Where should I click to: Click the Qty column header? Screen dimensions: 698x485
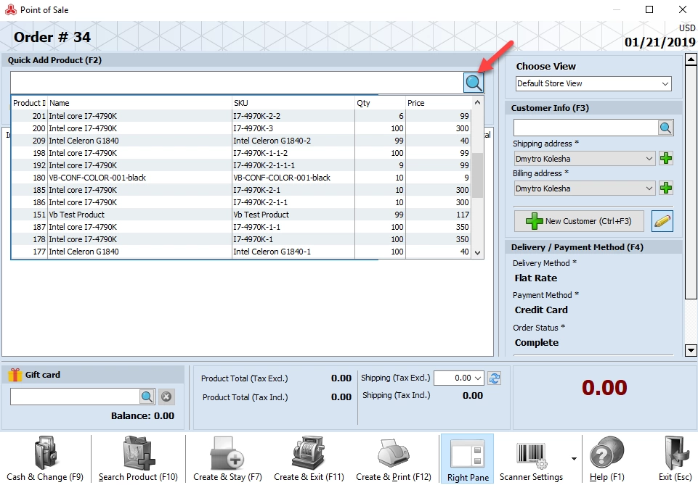[x=380, y=103]
